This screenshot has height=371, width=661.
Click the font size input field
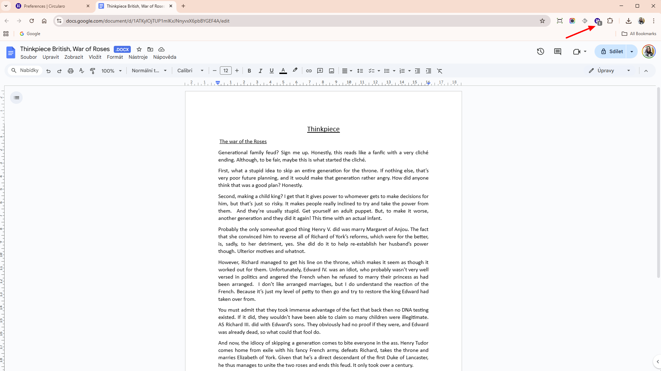tap(226, 71)
